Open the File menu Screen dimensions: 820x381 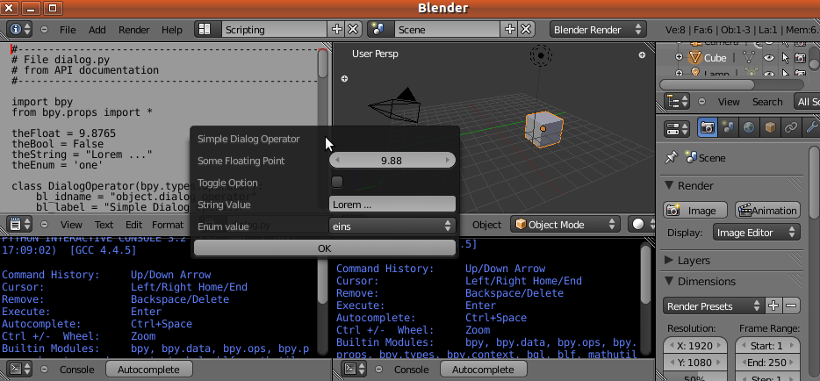coord(68,30)
